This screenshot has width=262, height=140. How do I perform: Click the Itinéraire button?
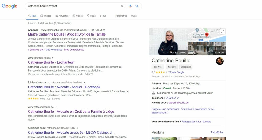[x=172, y=67]
